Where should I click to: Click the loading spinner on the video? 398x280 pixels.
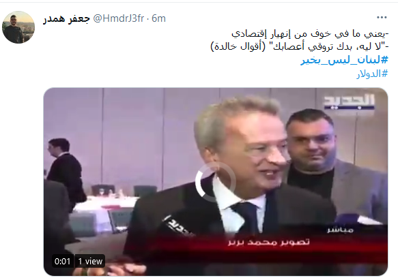215,181
